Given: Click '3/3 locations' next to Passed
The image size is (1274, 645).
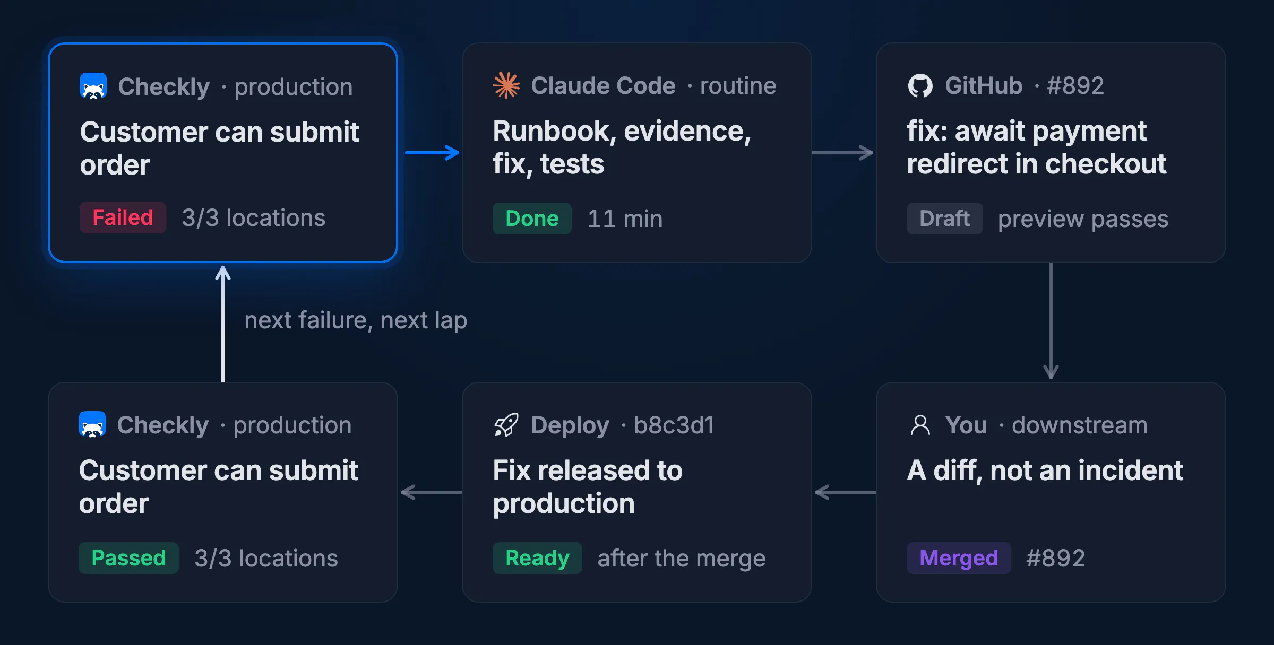Looking at the screenshot, I should 266,559.
